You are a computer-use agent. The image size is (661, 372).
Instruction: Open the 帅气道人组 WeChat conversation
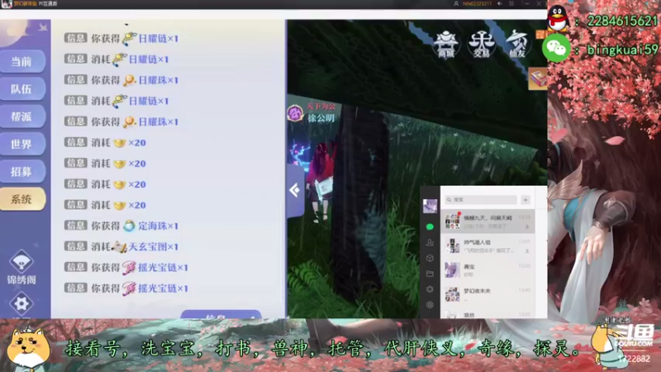click(x=487, y=246)
